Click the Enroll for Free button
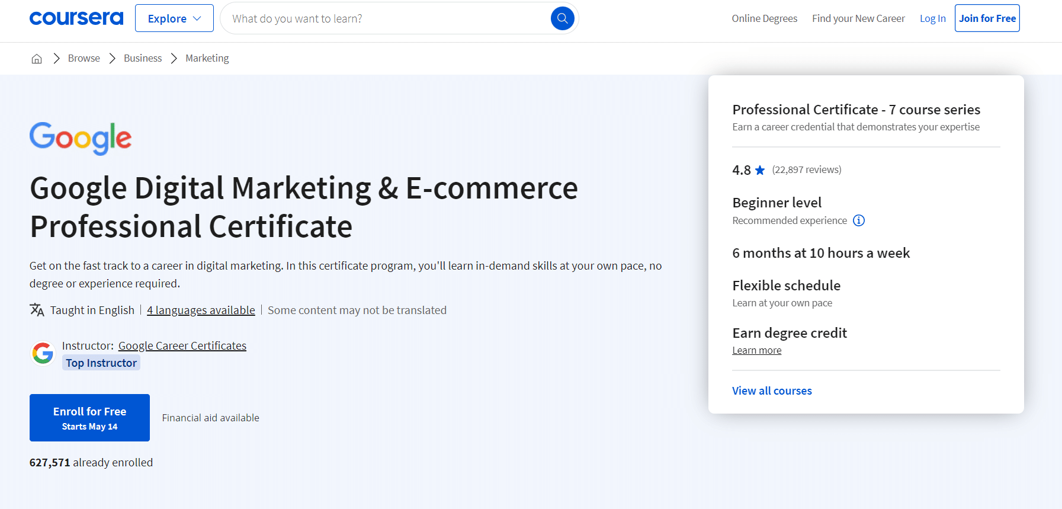Viewport: 1062px width, 509px height. pyautogui.click(x=89, y=418)
